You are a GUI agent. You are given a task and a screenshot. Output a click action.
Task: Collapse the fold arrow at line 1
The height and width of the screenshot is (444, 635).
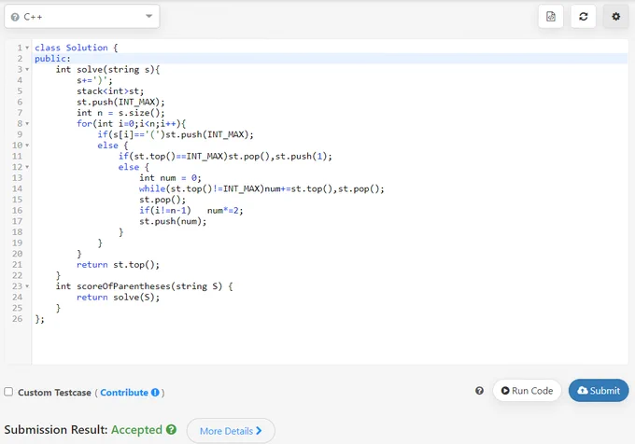[x=27, y=48]
